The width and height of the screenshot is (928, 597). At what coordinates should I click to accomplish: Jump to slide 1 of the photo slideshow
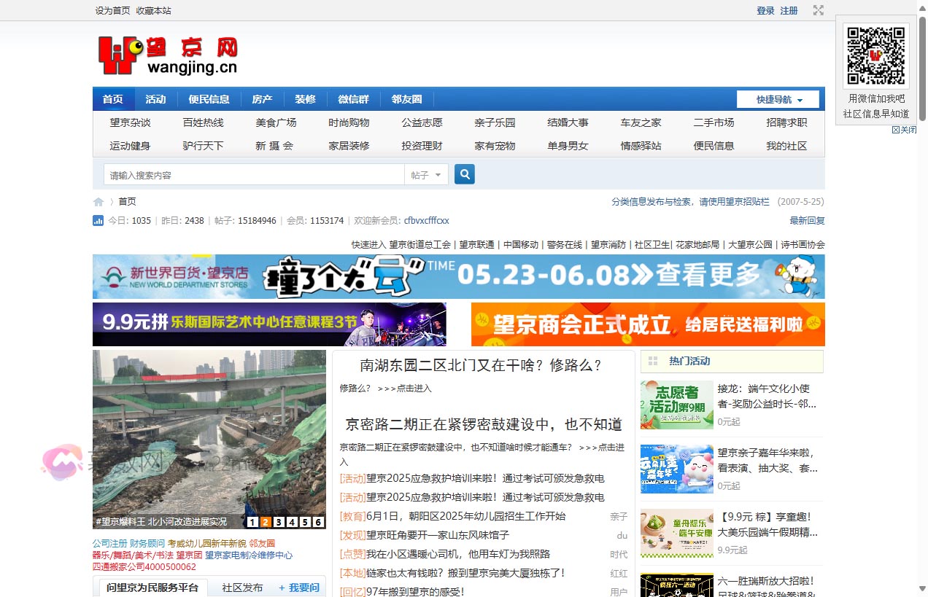click(x=252, y=522)
